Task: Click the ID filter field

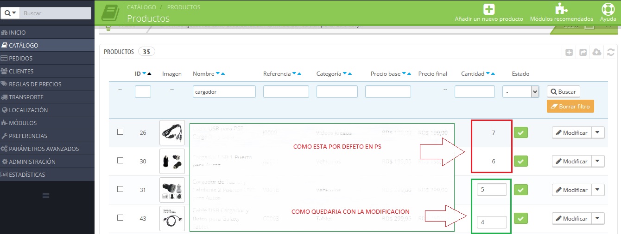Action: [x=143, y=92]
